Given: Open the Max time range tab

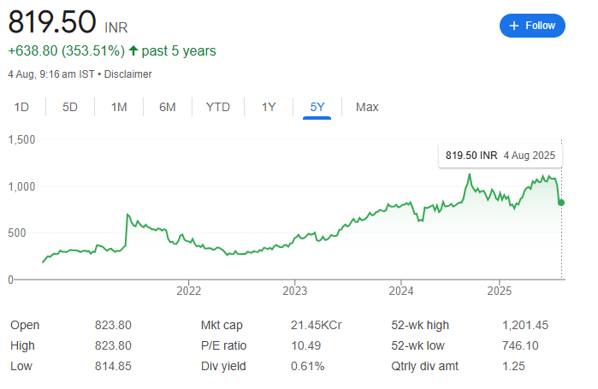Looking at the screenshot, I should pos(367,107).
